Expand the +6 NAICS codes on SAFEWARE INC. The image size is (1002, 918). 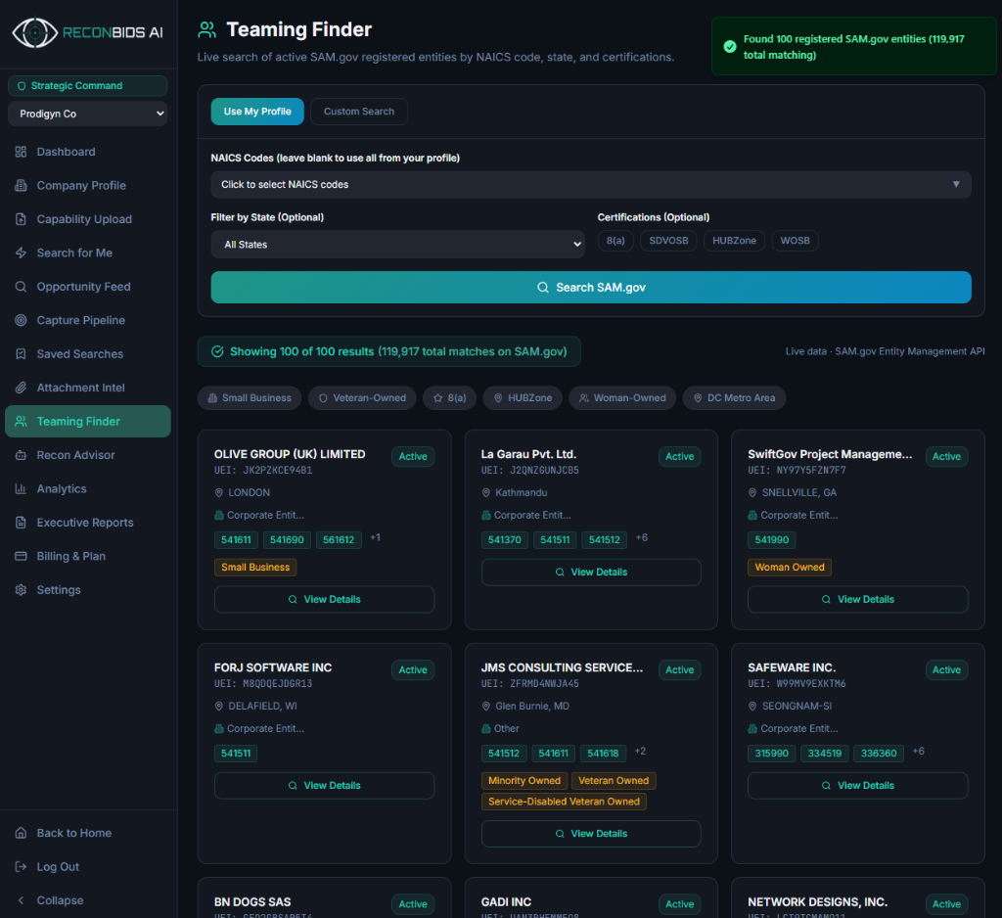pyautogui.click(x=918, y=752)
